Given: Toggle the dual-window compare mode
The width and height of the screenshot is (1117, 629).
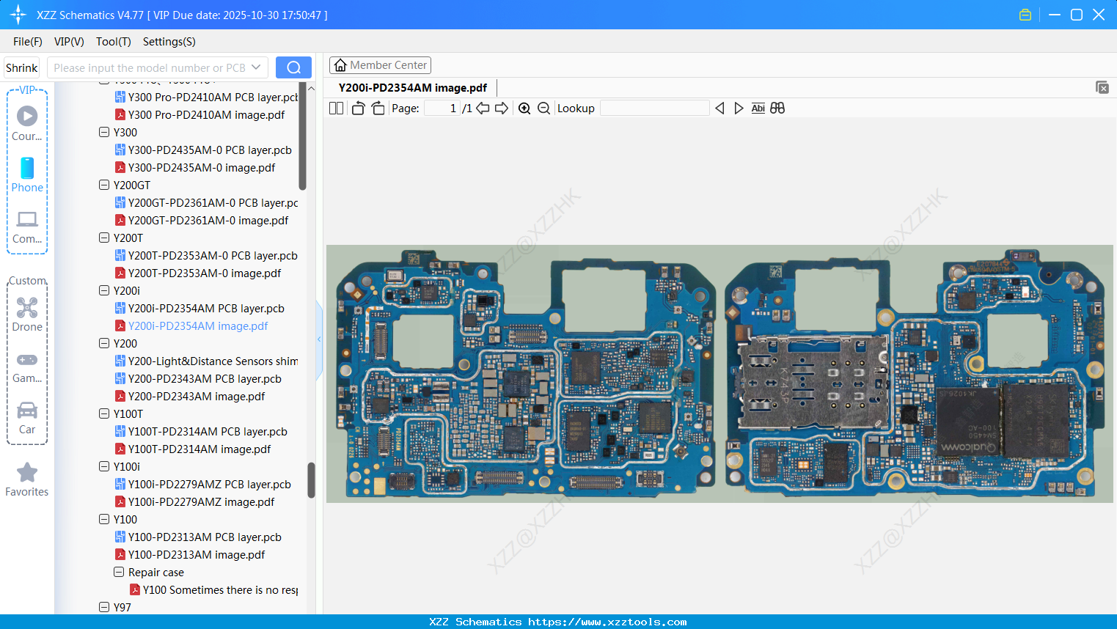Looking at the screenshot, I should [x=777, y=108].
